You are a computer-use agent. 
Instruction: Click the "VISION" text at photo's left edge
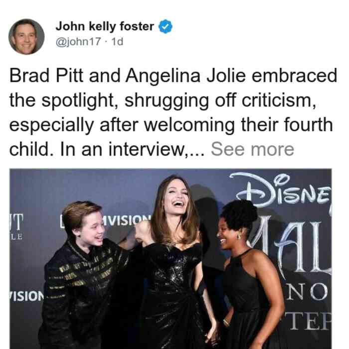[x=27, y=296]
